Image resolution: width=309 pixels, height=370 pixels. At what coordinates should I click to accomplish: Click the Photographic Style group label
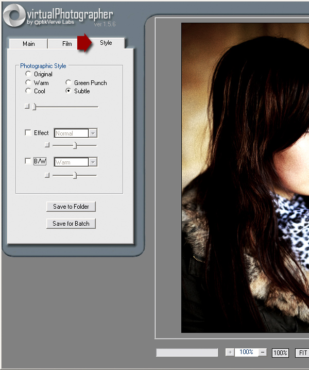[x=43, y=66]
